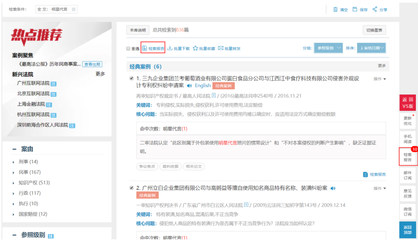Viewport: 418px width, 241px height.
Task: Open the English version link
Action: pyautogui.click(x=202, y=85)
